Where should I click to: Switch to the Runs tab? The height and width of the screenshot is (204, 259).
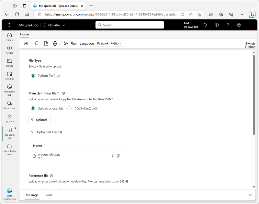pyautogui.click(x=49, y=195)
